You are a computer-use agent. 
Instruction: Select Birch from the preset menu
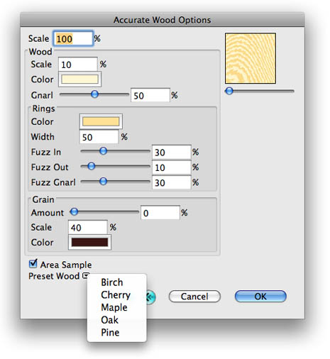[x=112, y=282]
